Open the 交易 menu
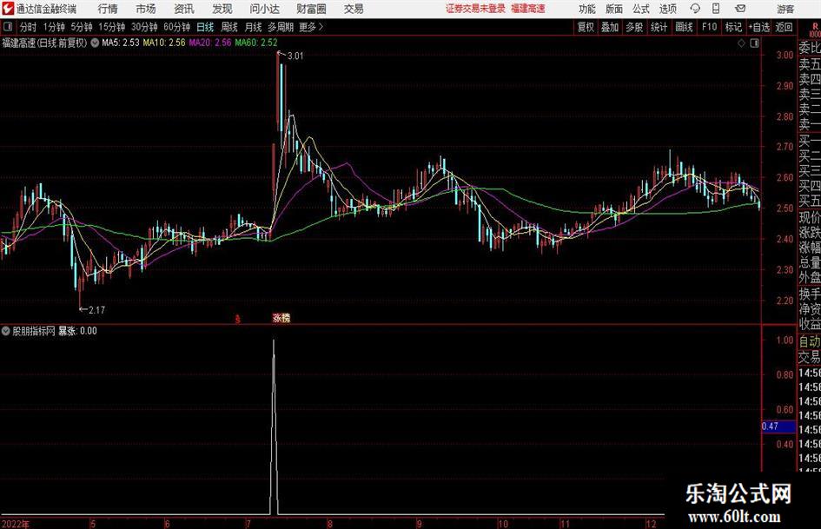 pyautogui.click(x=354, y=9)
